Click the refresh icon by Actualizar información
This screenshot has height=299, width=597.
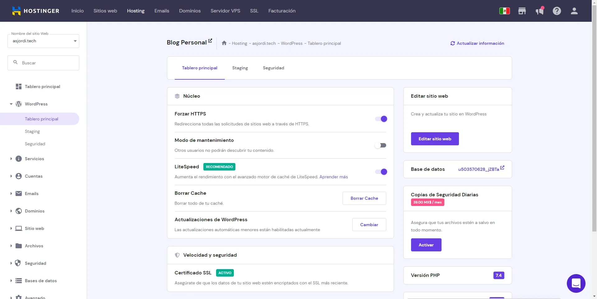(x=453, y=43)
